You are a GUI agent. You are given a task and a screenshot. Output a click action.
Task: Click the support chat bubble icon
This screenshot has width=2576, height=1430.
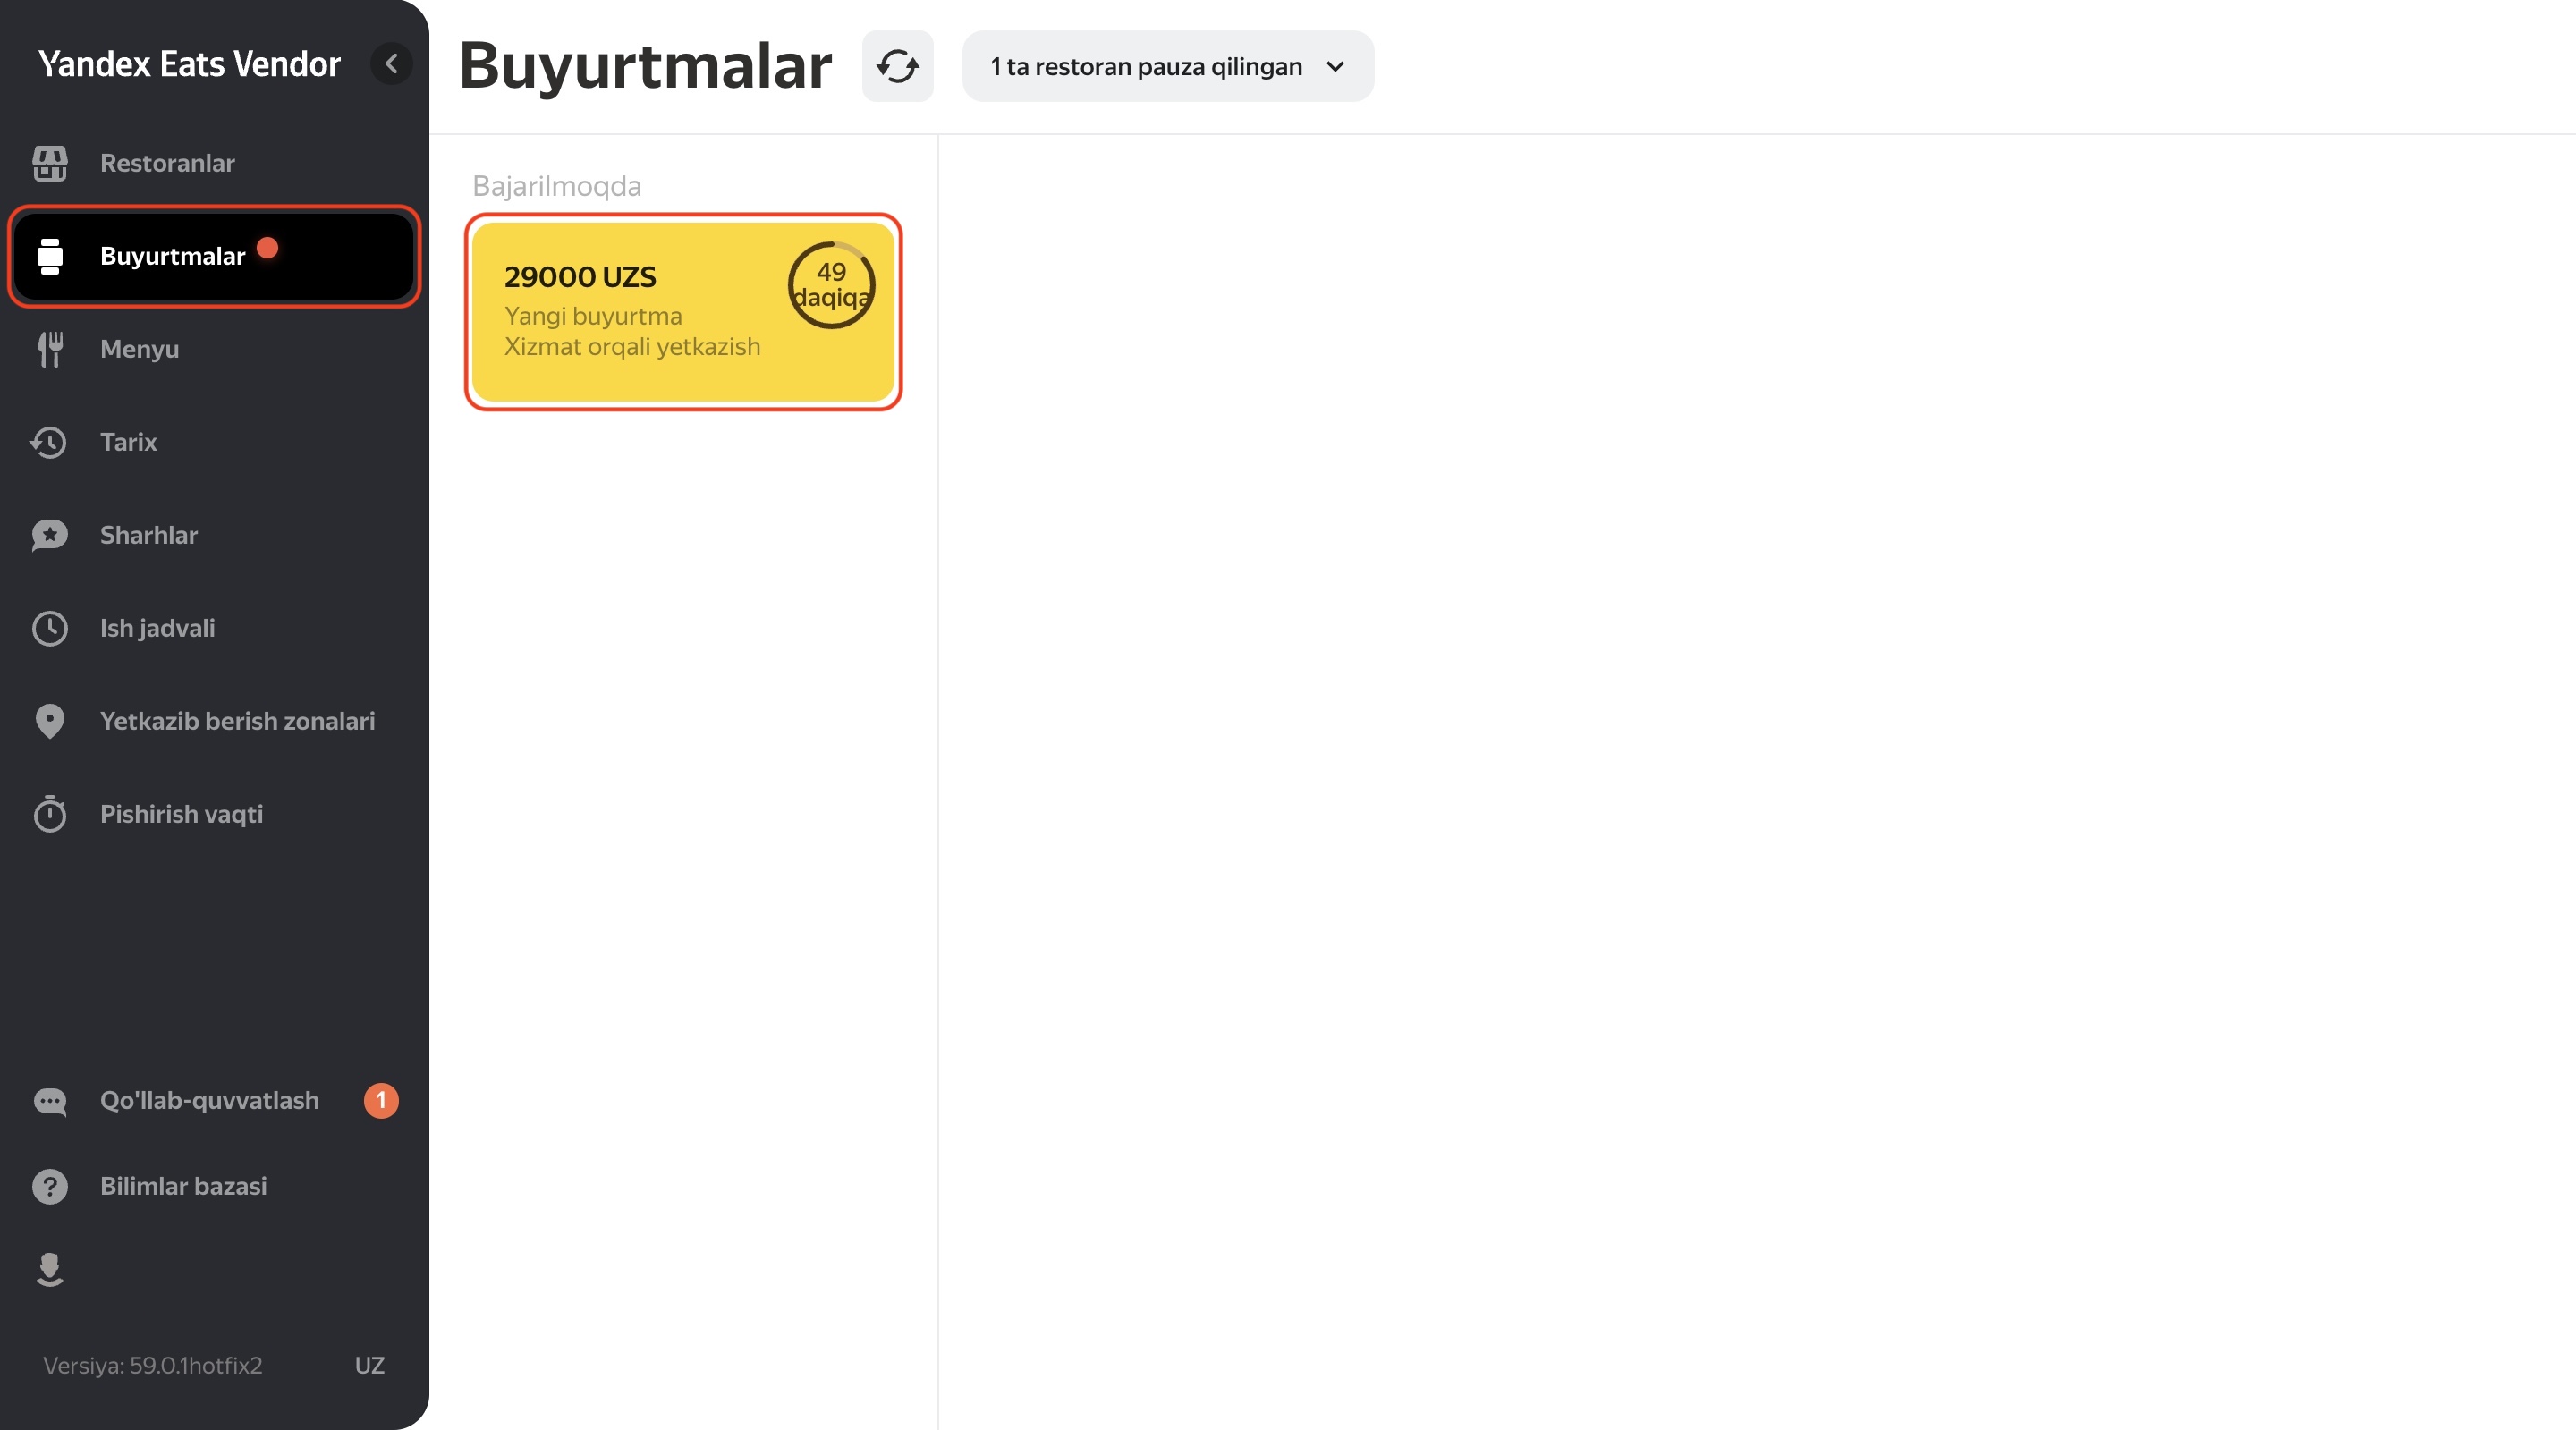click(50, 1101)
